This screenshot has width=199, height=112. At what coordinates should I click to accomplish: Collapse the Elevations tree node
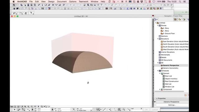point(158,39)
